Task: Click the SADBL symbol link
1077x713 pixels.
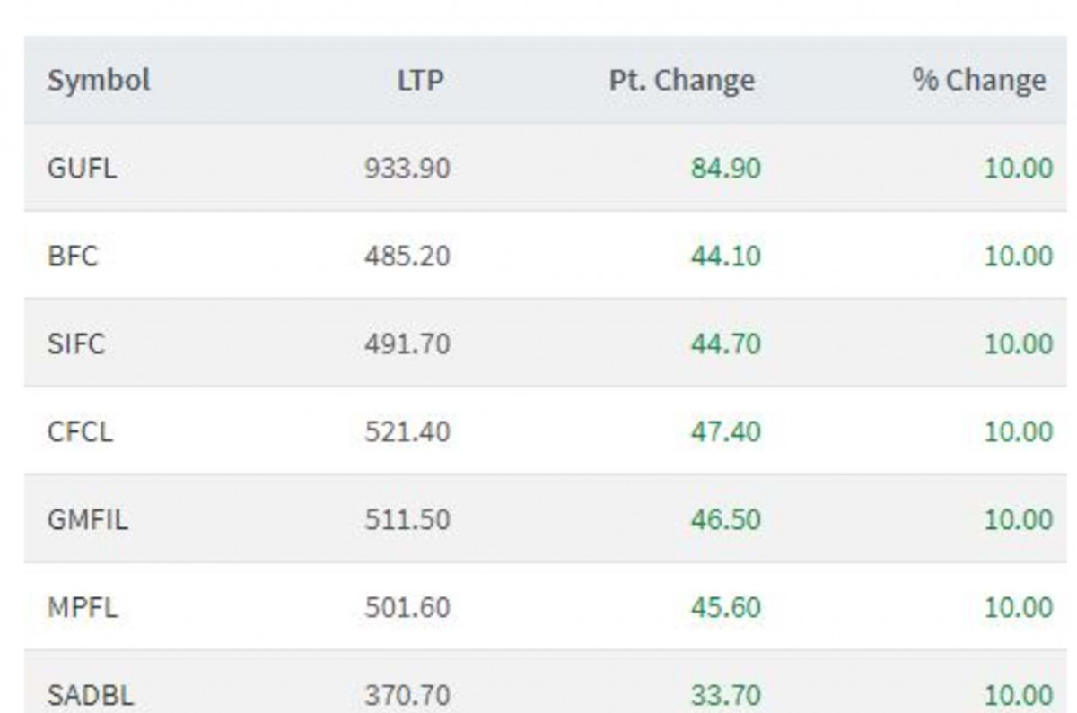Action: [92, 695]
